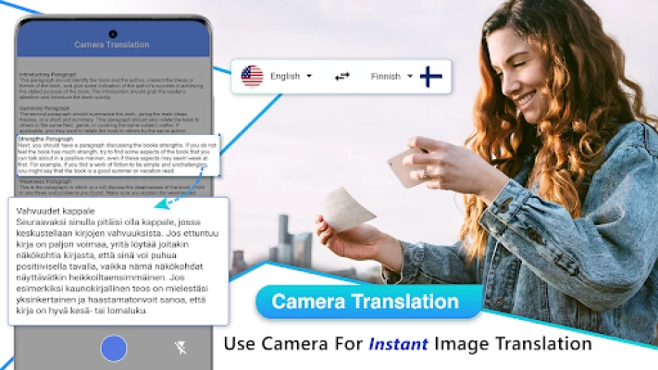
Task: Tap the blue camera shutter button
Action: coord(114,348)
